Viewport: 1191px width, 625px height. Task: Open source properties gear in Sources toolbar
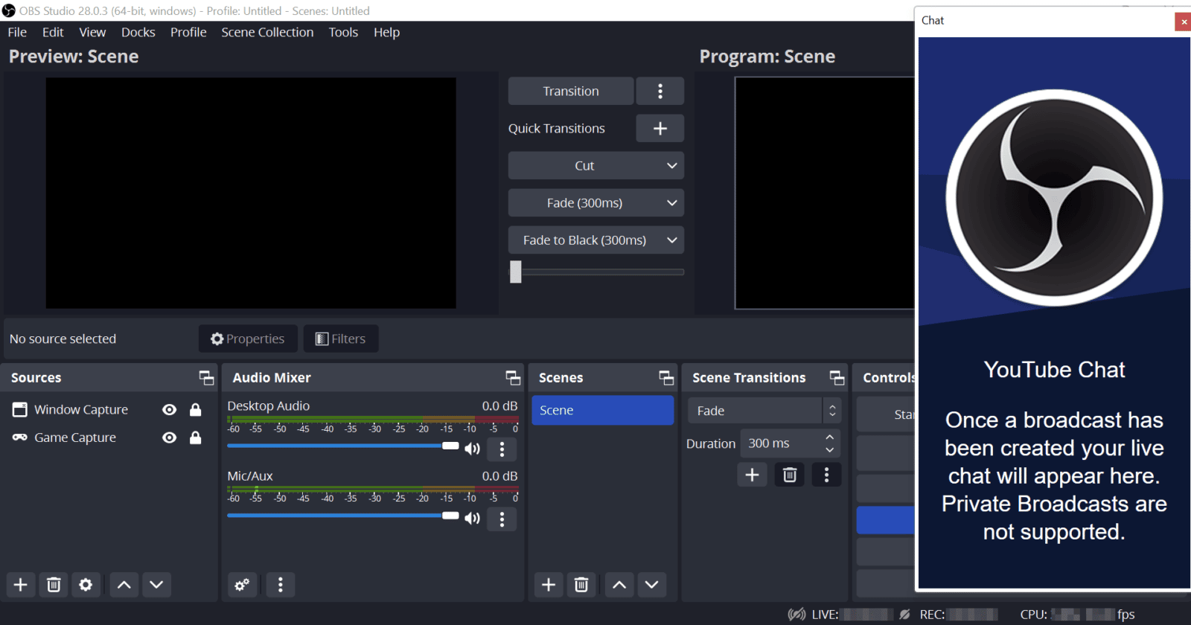[x=86, y=585]
